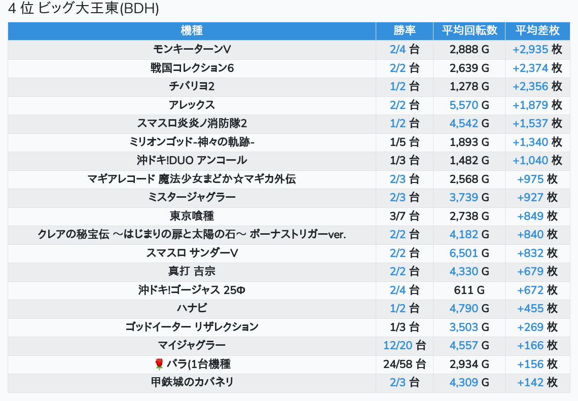
Task: Click the 平均回転数 column header
Action: click(x=469, y=30)
